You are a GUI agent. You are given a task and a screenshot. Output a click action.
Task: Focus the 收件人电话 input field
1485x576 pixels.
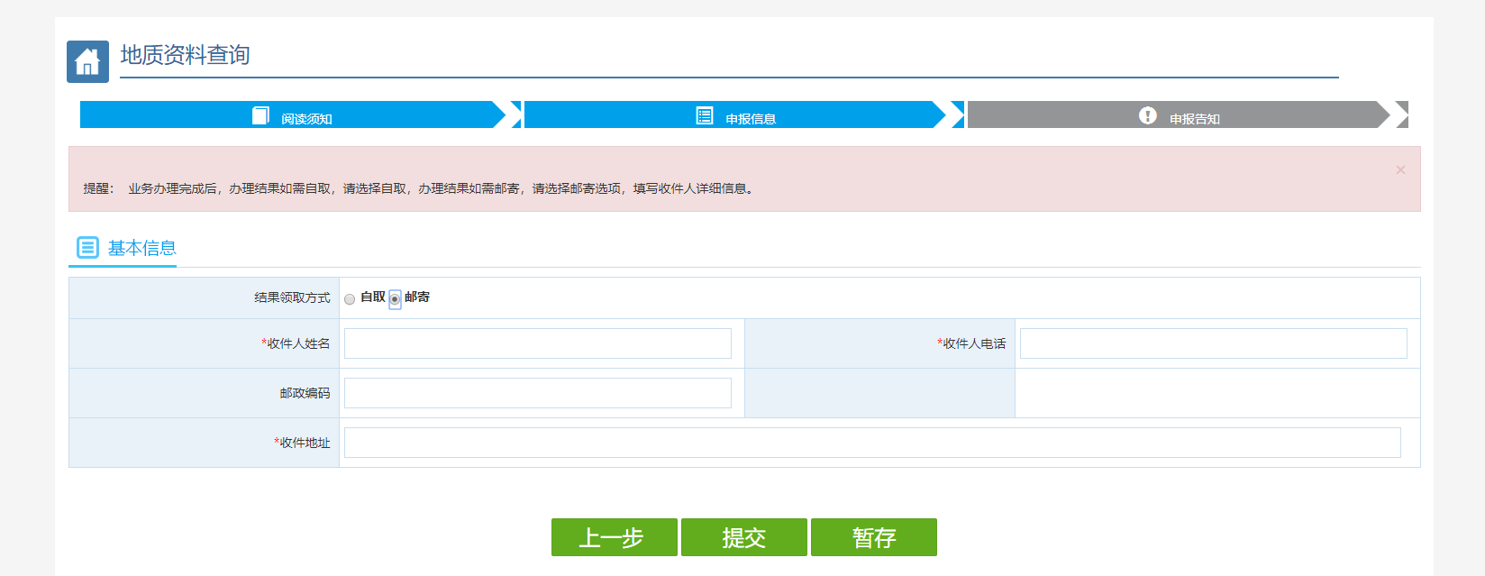[x=1213, y=343]
